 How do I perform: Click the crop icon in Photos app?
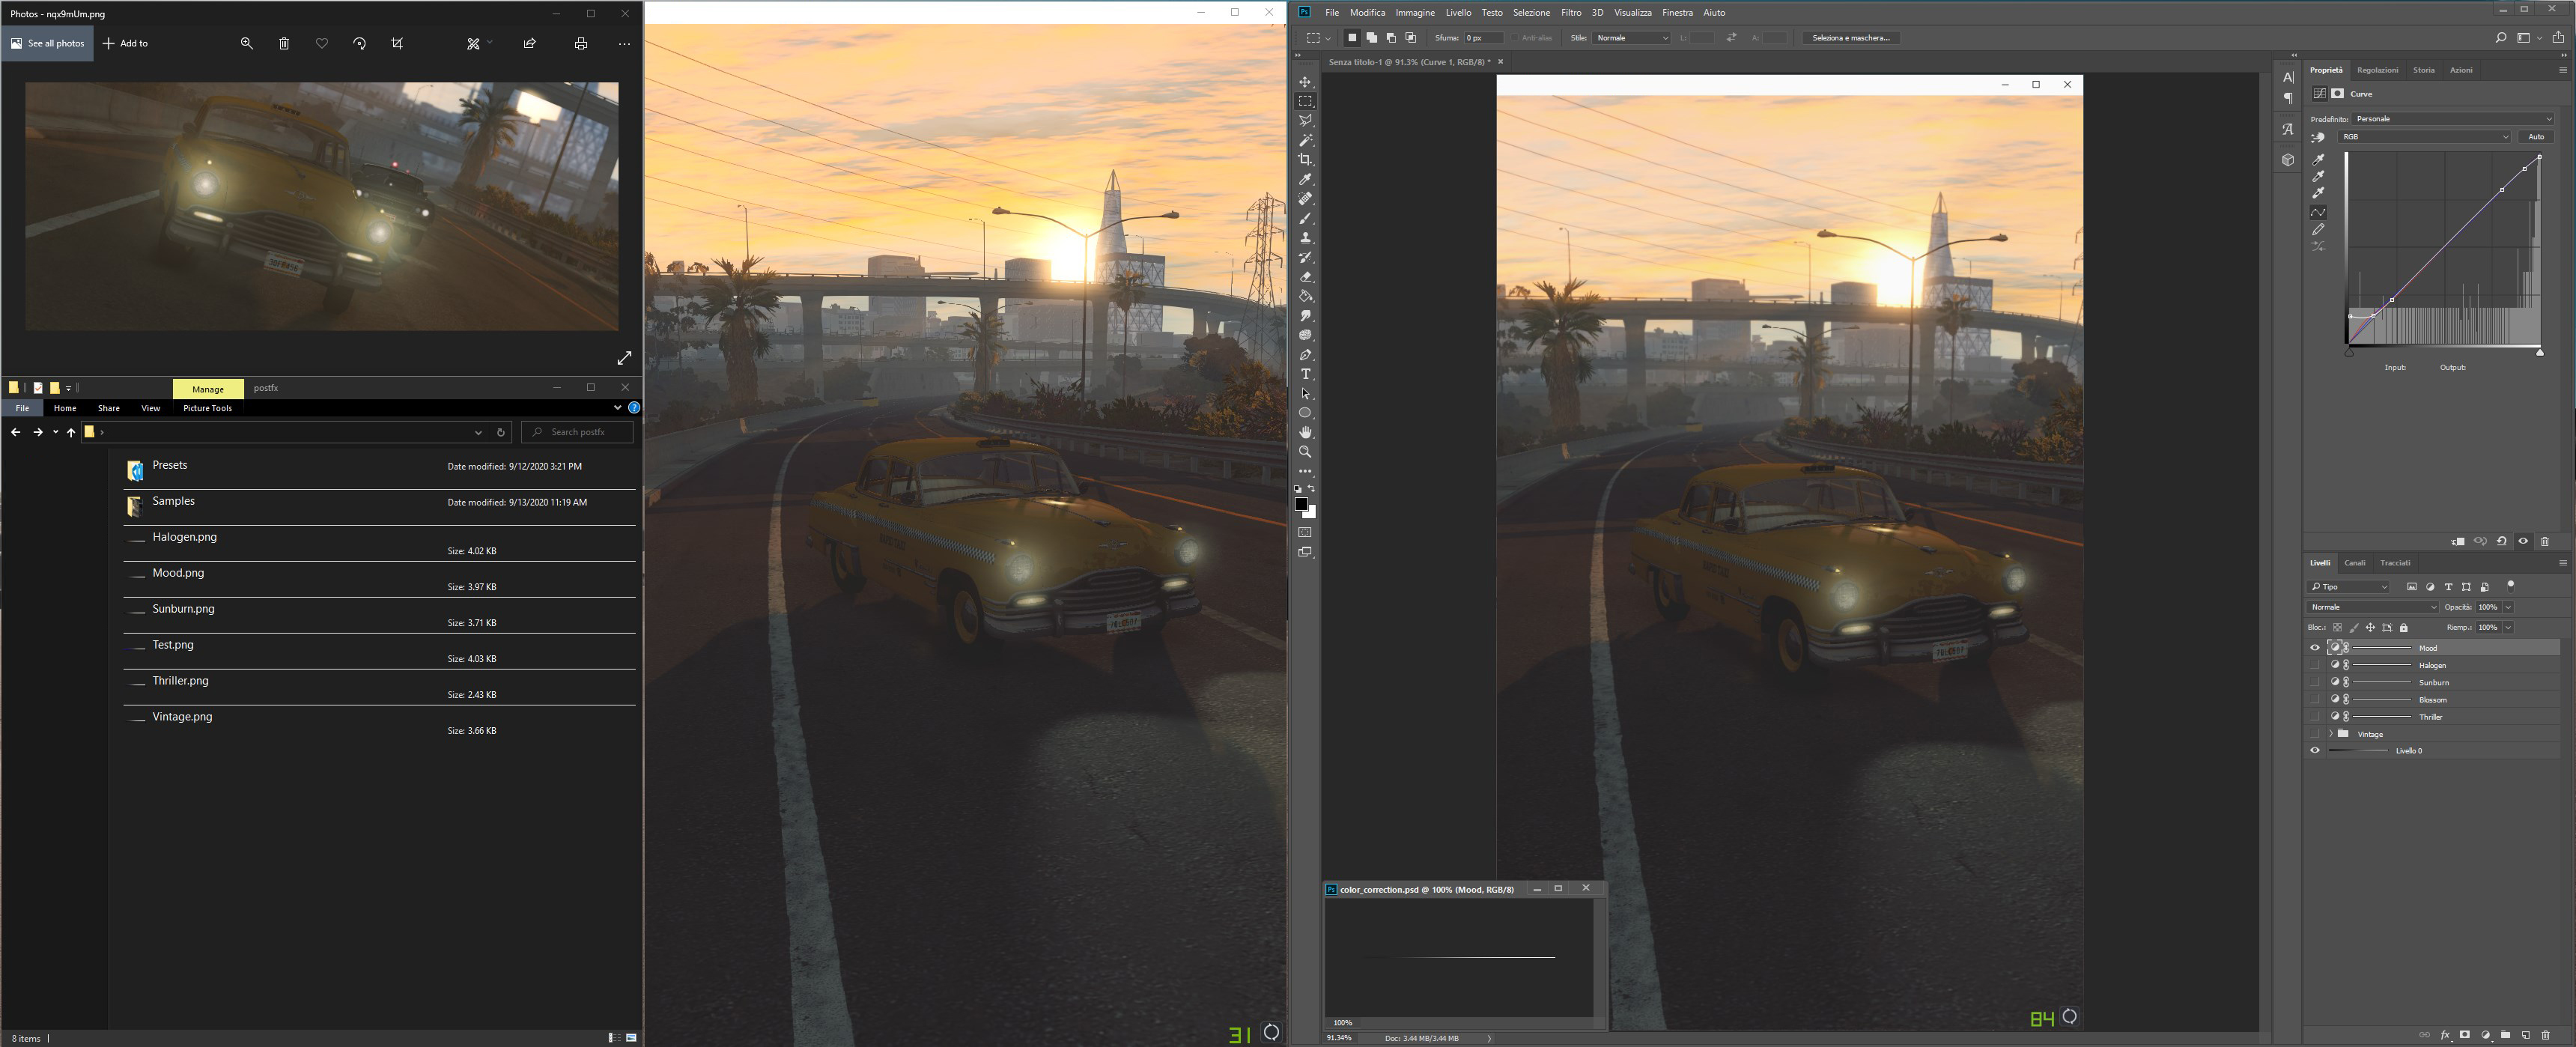point(397,44)
